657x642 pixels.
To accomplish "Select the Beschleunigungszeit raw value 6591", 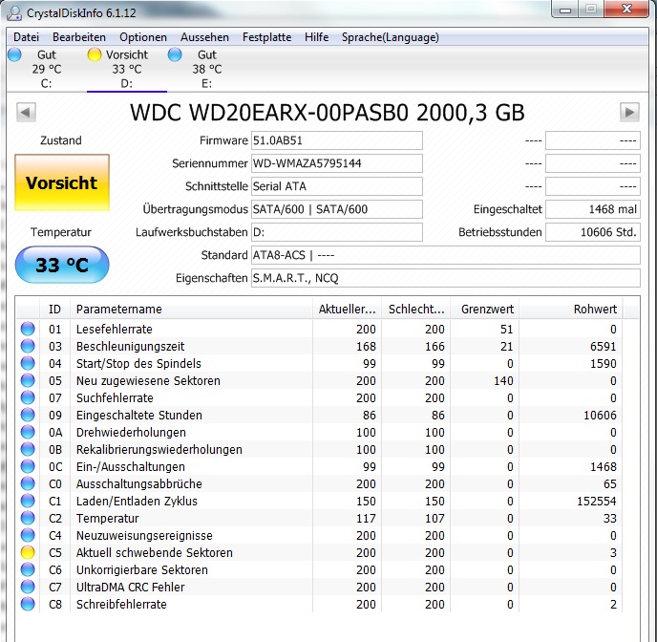I will (x=603, y=347).
